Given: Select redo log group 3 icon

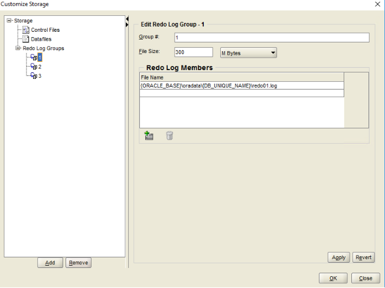Looking at the screenshot, I should point(34,76).
